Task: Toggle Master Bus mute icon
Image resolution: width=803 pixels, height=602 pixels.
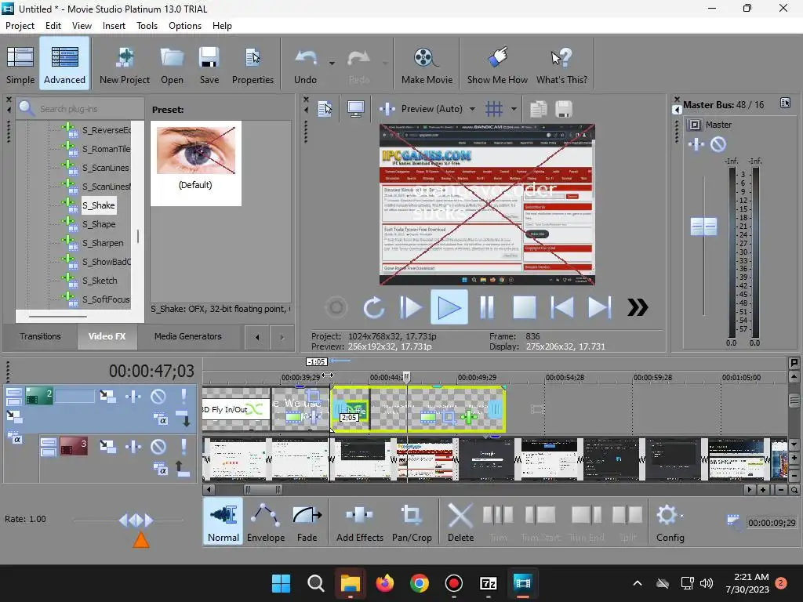Action: [x=718, y=144]
